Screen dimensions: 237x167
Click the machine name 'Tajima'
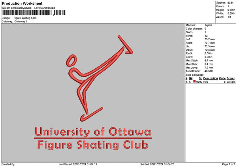208,25
